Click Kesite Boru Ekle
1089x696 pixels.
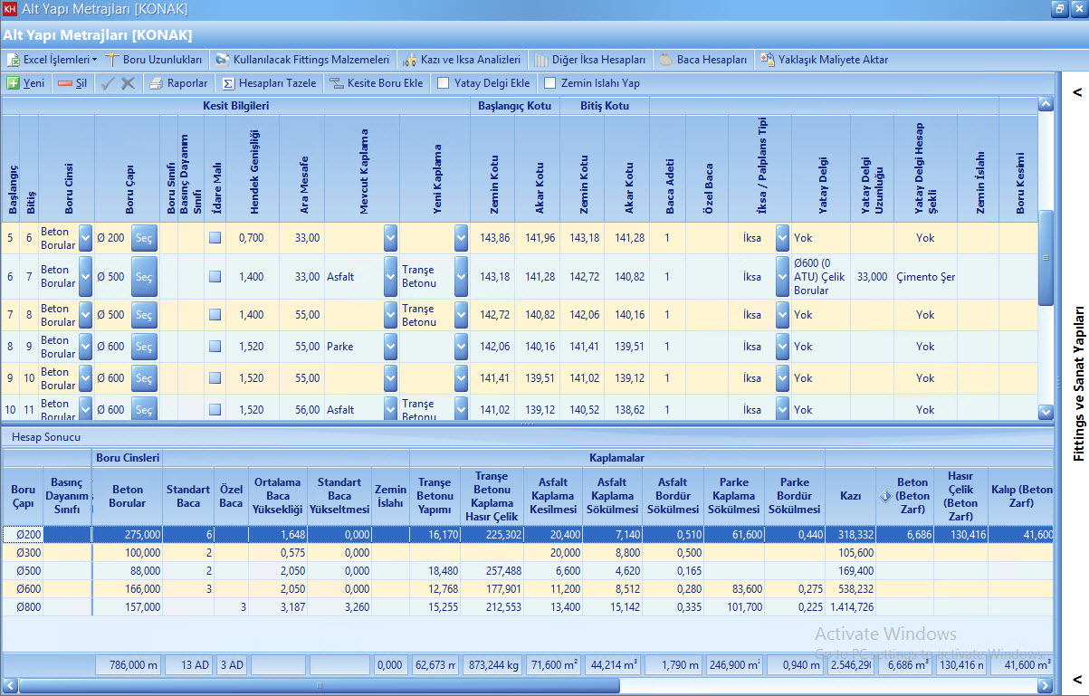pos(376,83)
